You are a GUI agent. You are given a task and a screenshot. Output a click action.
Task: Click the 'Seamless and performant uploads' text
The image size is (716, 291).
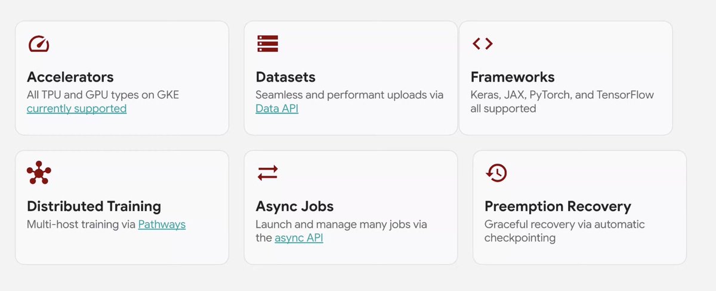349,95
